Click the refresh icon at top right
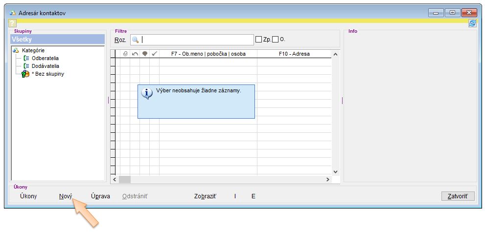Viewport: 485px width, 232px height. (x=472, y=23)
